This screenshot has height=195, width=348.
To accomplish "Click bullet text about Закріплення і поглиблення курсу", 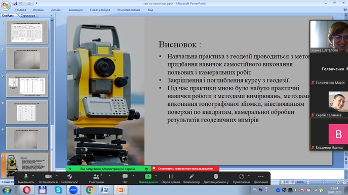I will 228,80.
